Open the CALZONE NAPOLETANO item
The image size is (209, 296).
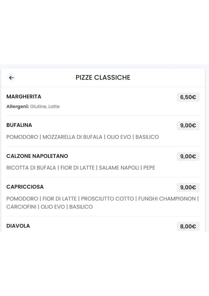[x=37, y=156]
